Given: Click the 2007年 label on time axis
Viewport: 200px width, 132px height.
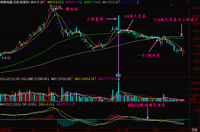Looking at the screenshot, I should point(6,130).
